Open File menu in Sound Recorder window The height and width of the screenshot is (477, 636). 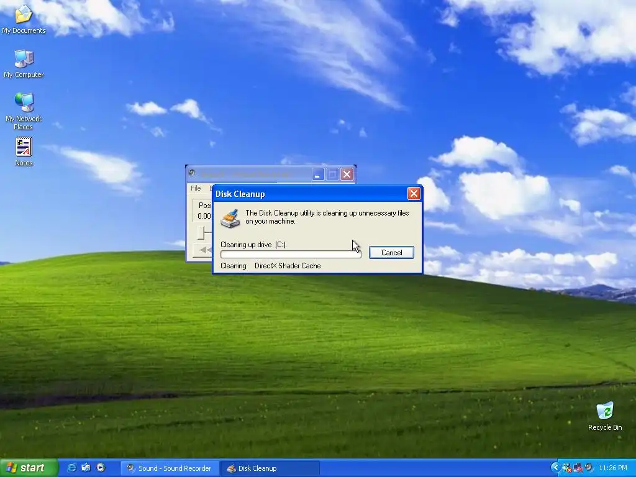pos(196,188)
